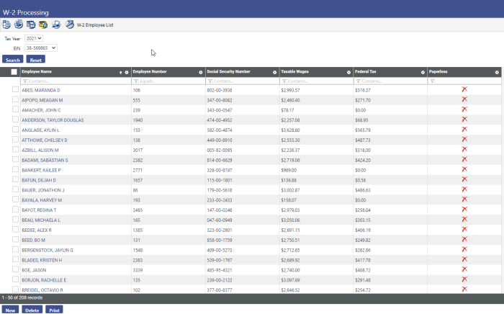The image size is (504, 314).
Task: Click the Federal Tax column settings icon
Action: pos(422,72)
